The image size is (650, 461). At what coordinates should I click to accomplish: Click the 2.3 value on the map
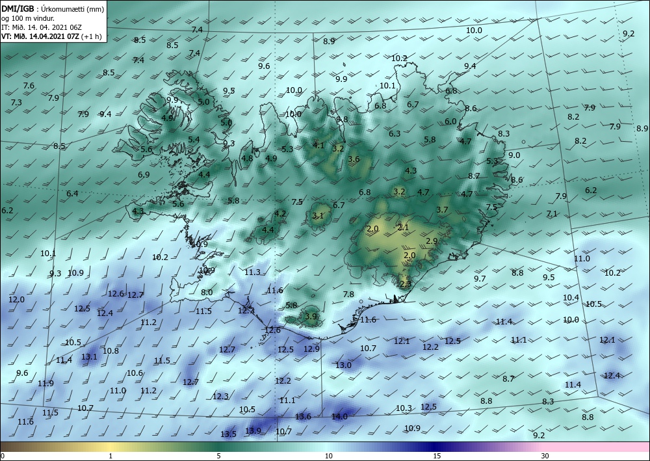pyautogui.click(x=406, y=283)
